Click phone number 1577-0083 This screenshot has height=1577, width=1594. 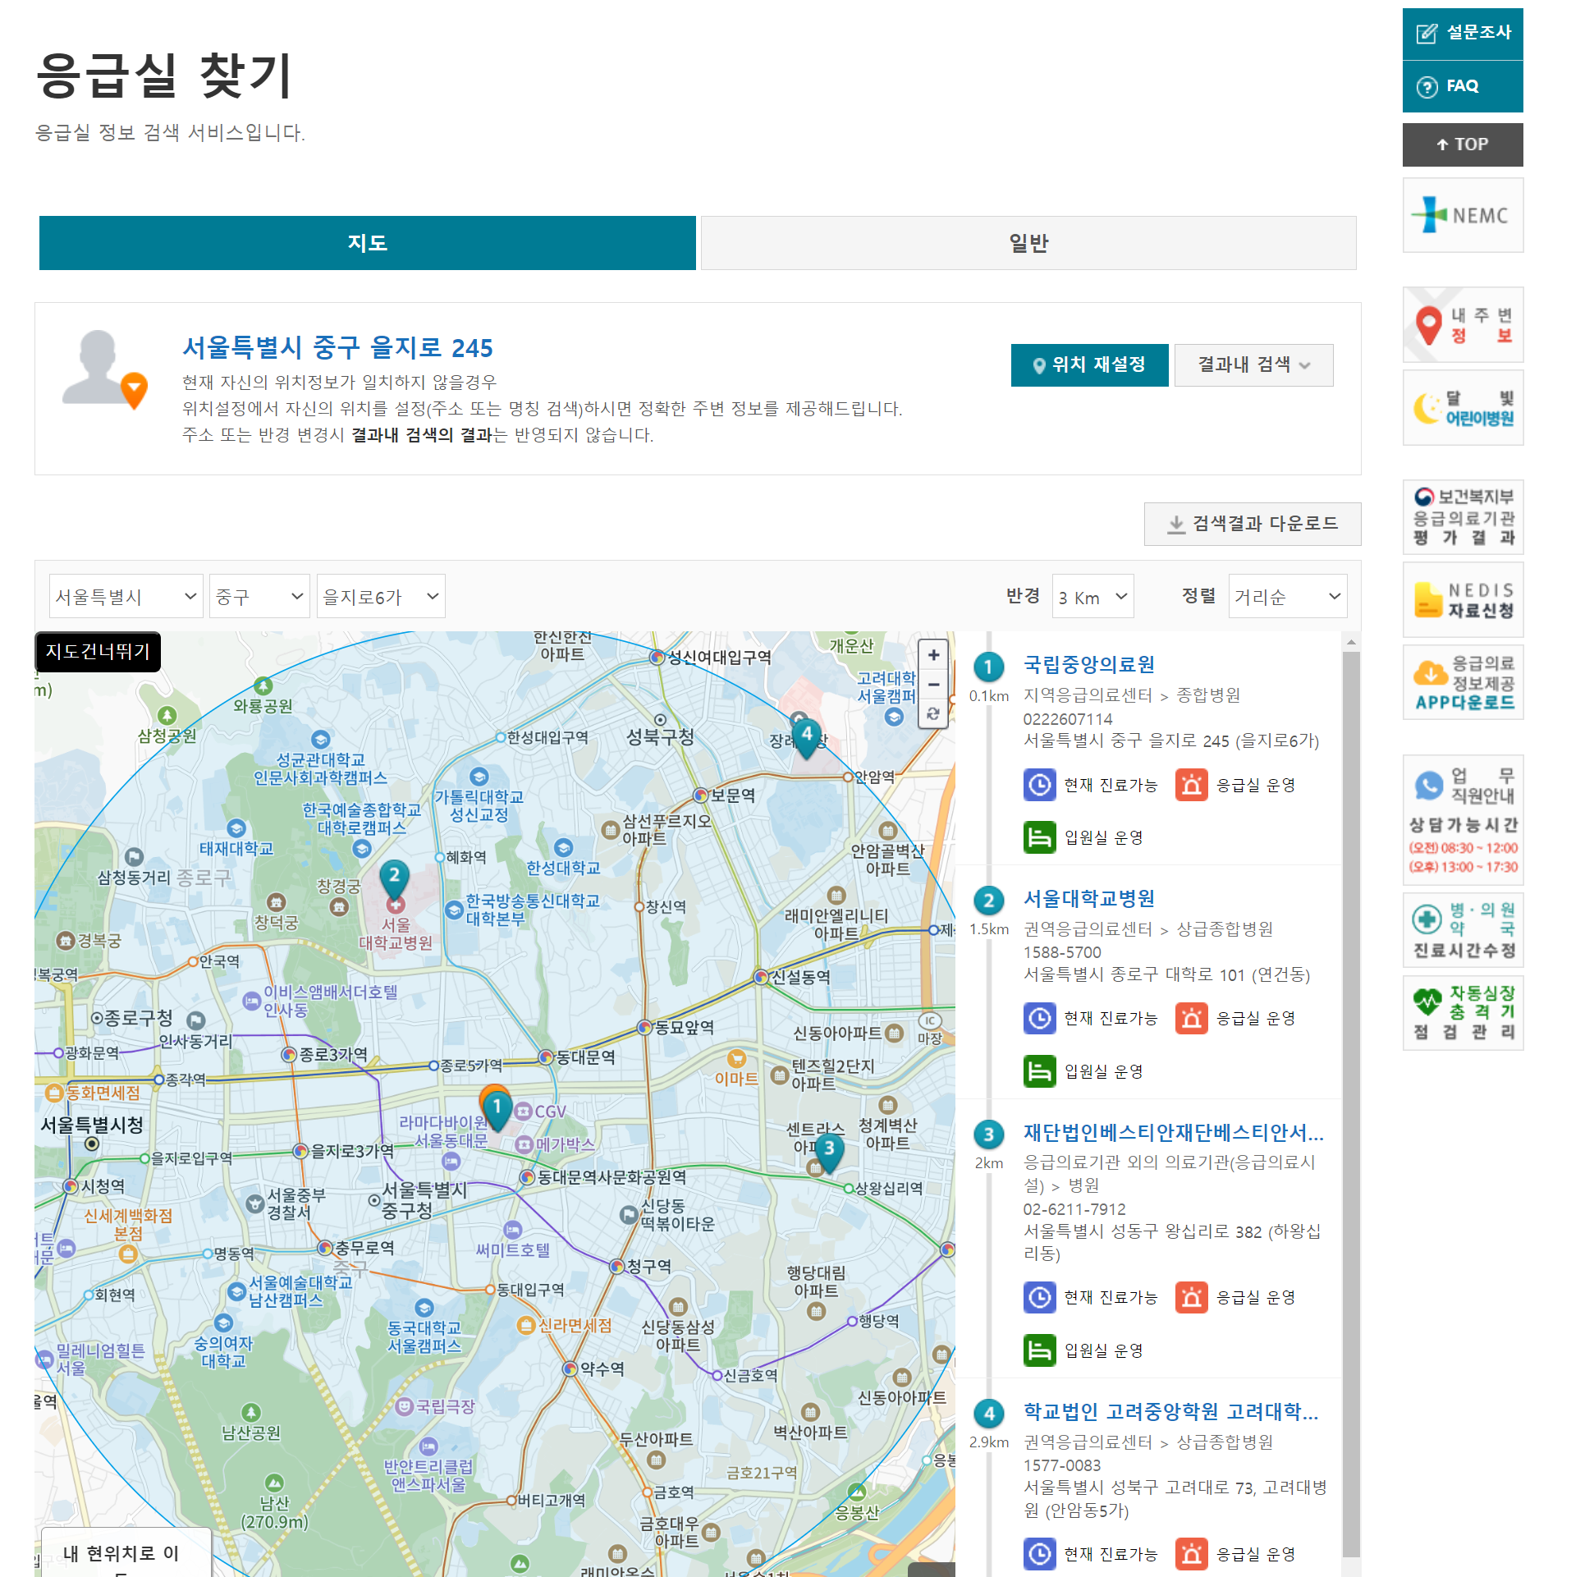(1062, 1465)
